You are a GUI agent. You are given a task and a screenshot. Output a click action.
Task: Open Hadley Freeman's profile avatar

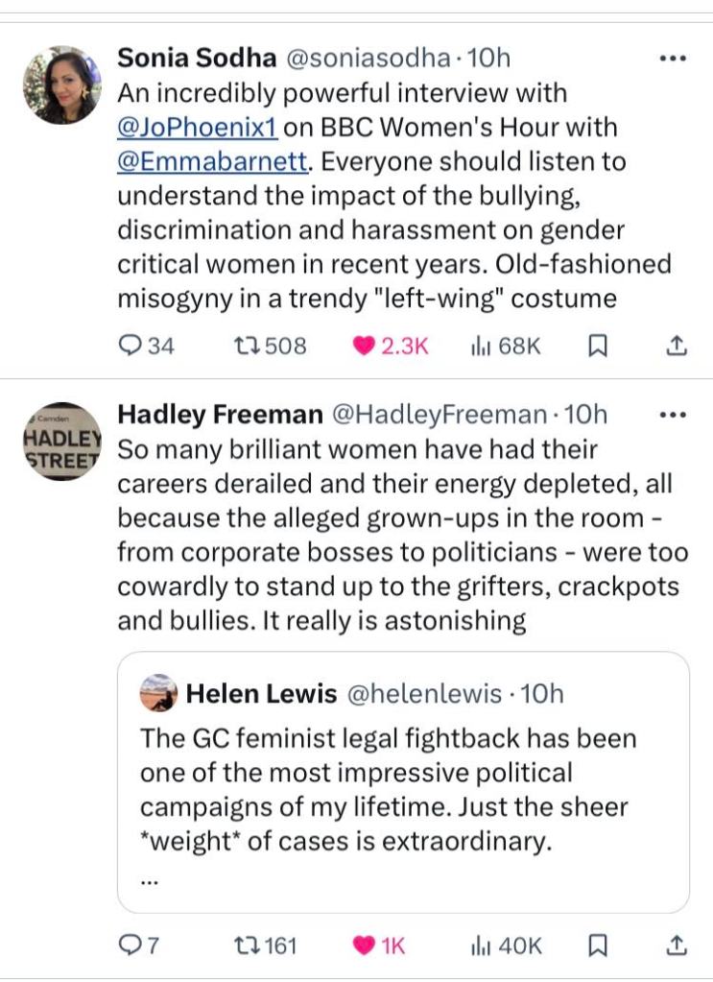tap(61, 442)
